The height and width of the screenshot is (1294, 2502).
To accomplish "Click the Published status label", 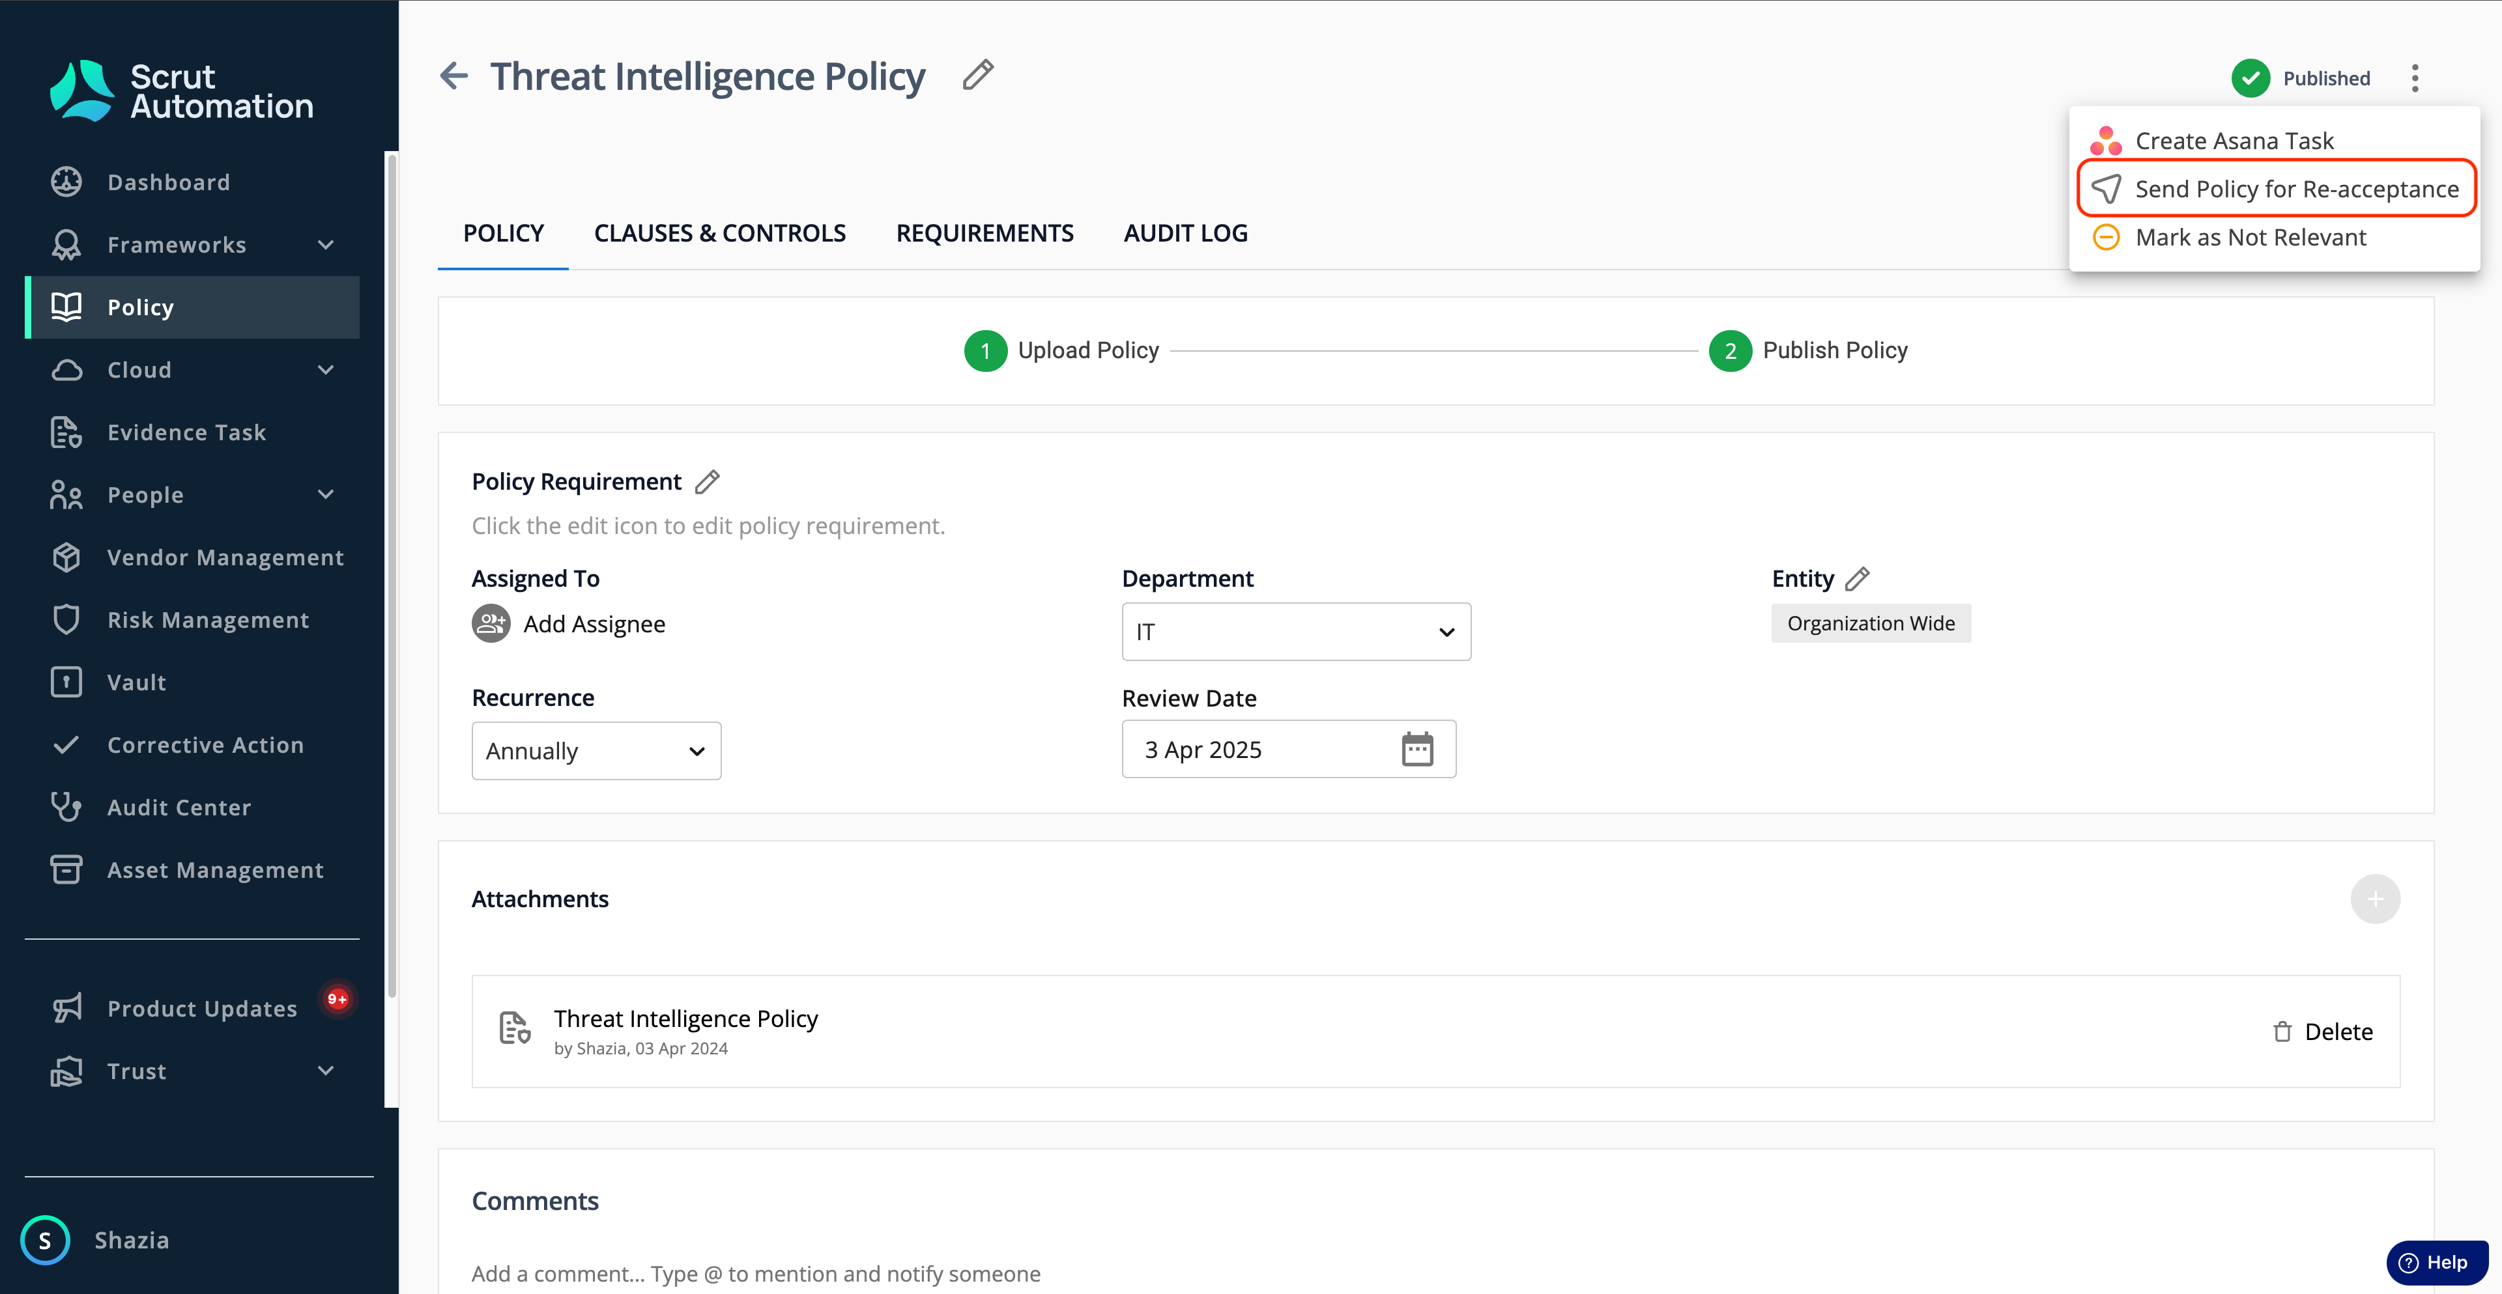I will (x=2326, y=77).
